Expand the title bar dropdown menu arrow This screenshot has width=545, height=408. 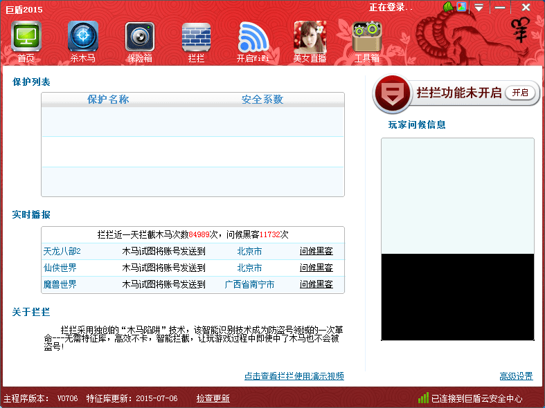479,8
